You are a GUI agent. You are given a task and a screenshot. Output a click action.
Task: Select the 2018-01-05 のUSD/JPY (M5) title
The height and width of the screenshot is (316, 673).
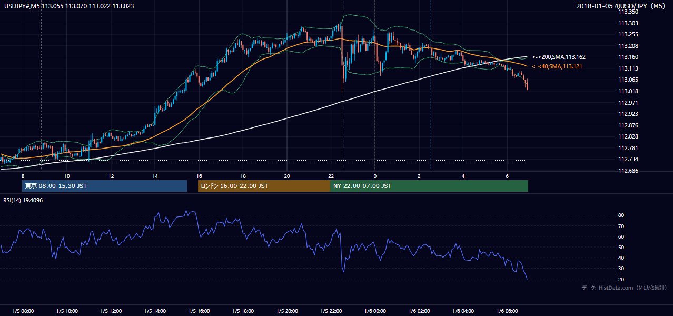[621, 6]
